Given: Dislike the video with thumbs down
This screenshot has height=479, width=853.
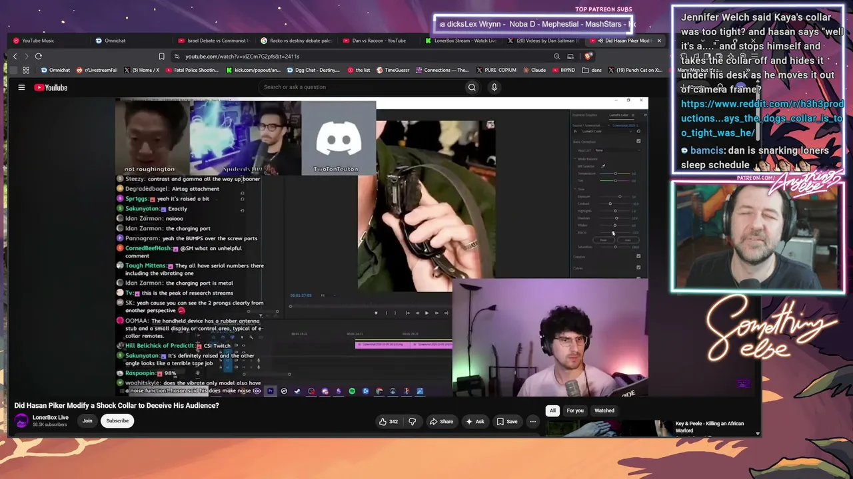Looking at the screenshot, I should (412, 421).
